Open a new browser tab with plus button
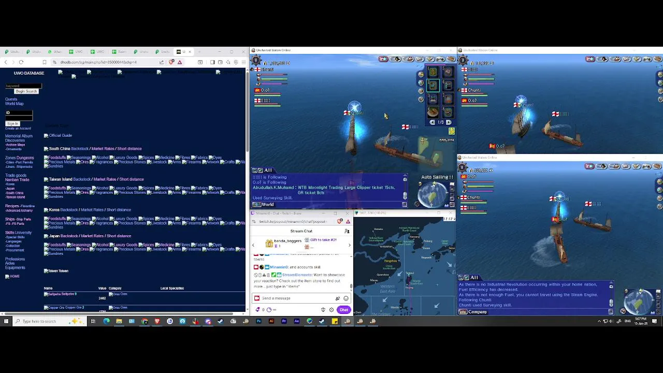This screenshot has height=373, width=663. (199, 52)
